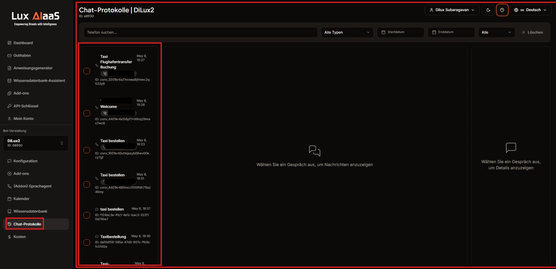Click the Lux AIaaS logo

(x=35, y=18)
